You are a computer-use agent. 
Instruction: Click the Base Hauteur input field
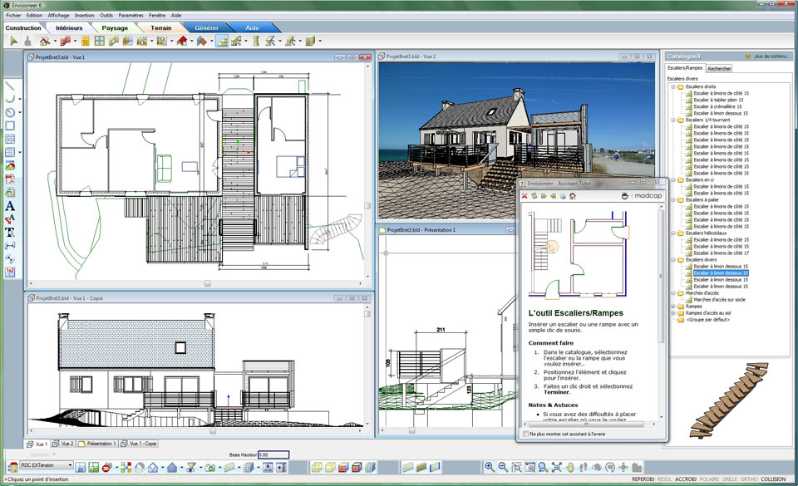(273, 454)
